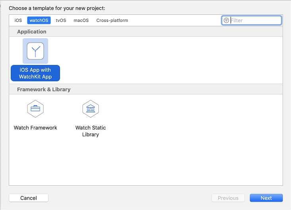This screenshot has height=210, width=291.
Task: Click the filter funnel icon in search box
Action: (x=226, y=20)
